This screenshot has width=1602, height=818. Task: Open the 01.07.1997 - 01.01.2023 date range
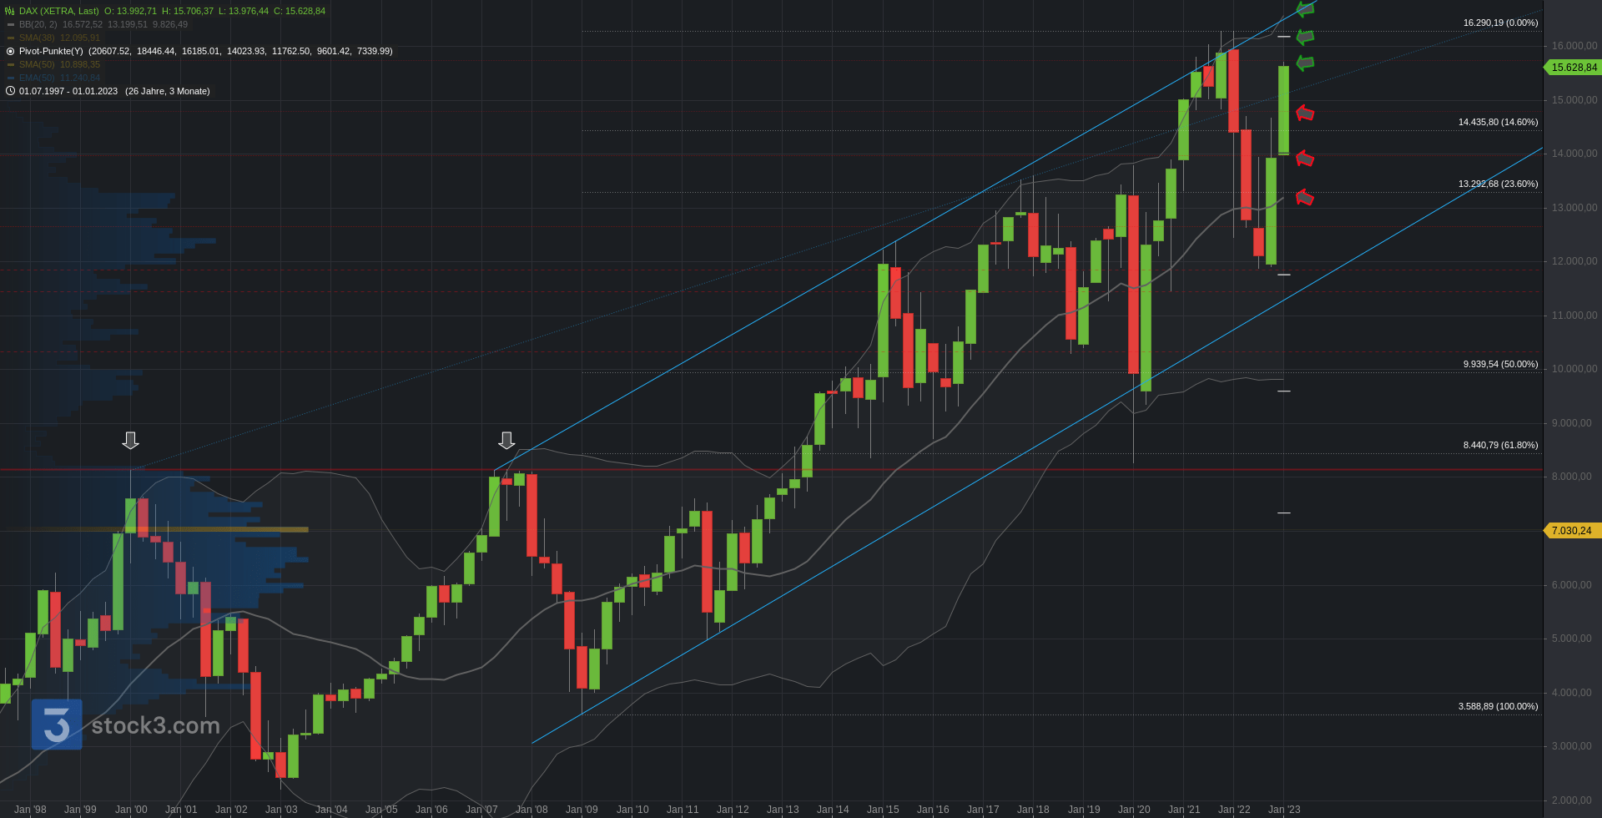68,91
